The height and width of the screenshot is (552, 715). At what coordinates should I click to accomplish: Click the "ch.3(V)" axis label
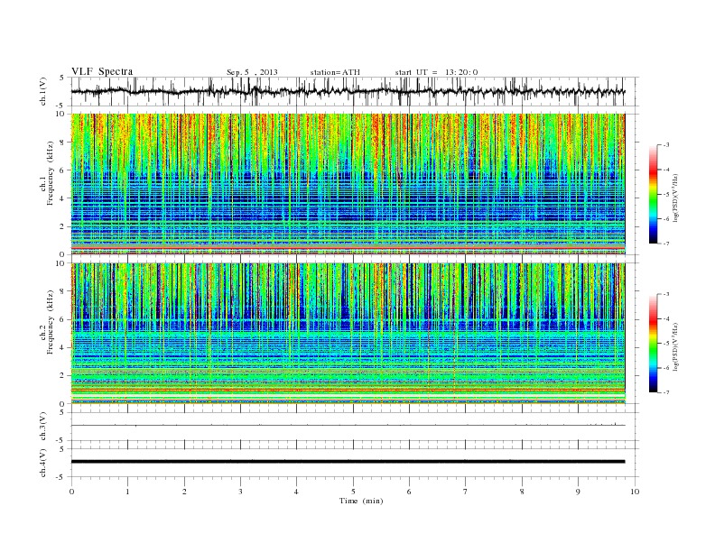point(43,426)
